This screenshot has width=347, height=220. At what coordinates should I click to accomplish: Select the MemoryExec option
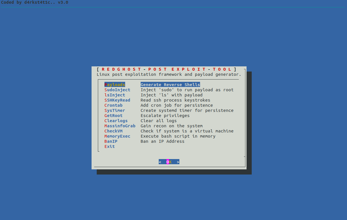(x=117, y=136)
